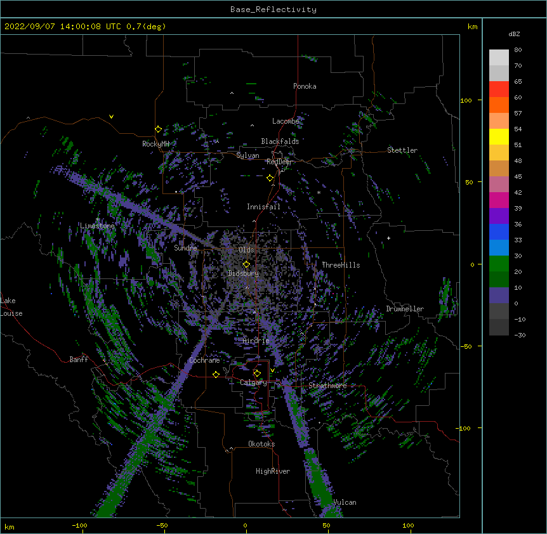This screenshot has width=547, height=534.
Task: Click the Strathmore map label
Action: pyautogui.click(x=327, y=386)
